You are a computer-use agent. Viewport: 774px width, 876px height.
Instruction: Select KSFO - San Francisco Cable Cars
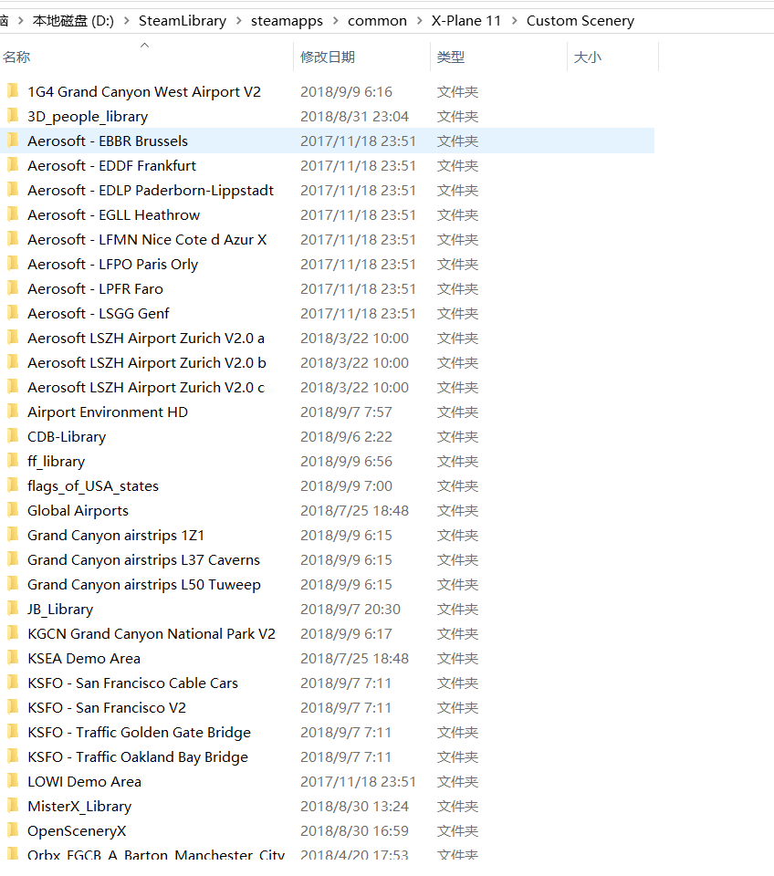(132, 683)
